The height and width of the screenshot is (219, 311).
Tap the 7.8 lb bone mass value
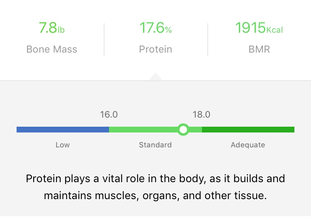pyautogui.click(x=48, y=28)
